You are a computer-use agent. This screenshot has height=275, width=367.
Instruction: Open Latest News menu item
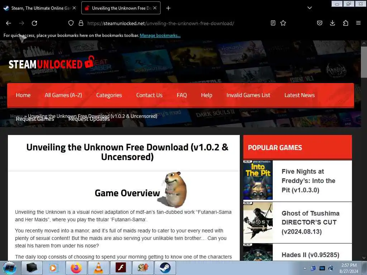tap(300, 95)
